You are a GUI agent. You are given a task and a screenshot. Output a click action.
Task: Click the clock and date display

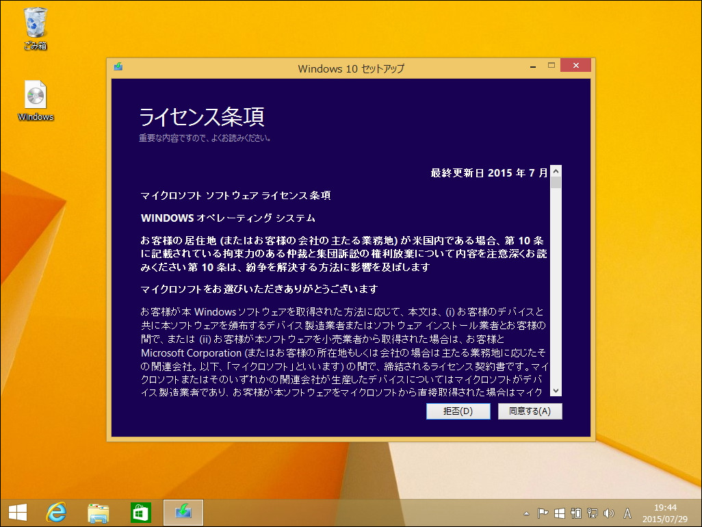pos(667,512)
